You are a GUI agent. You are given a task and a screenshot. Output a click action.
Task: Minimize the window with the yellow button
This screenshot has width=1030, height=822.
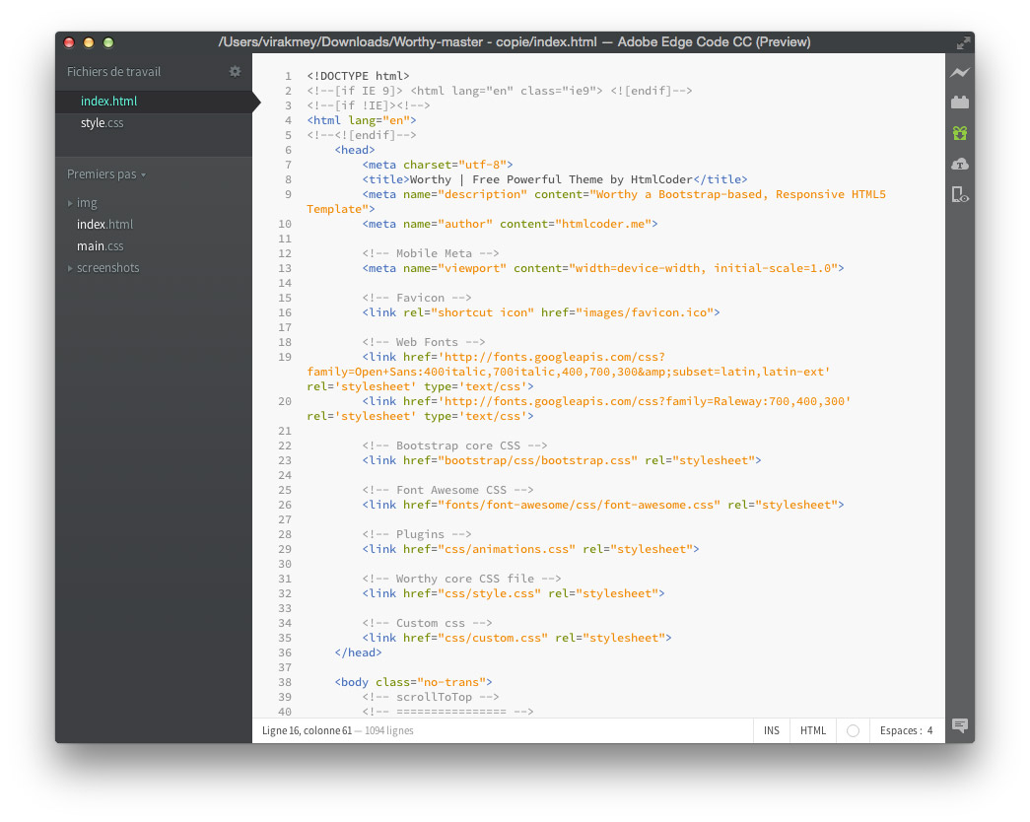click(89, 42)
